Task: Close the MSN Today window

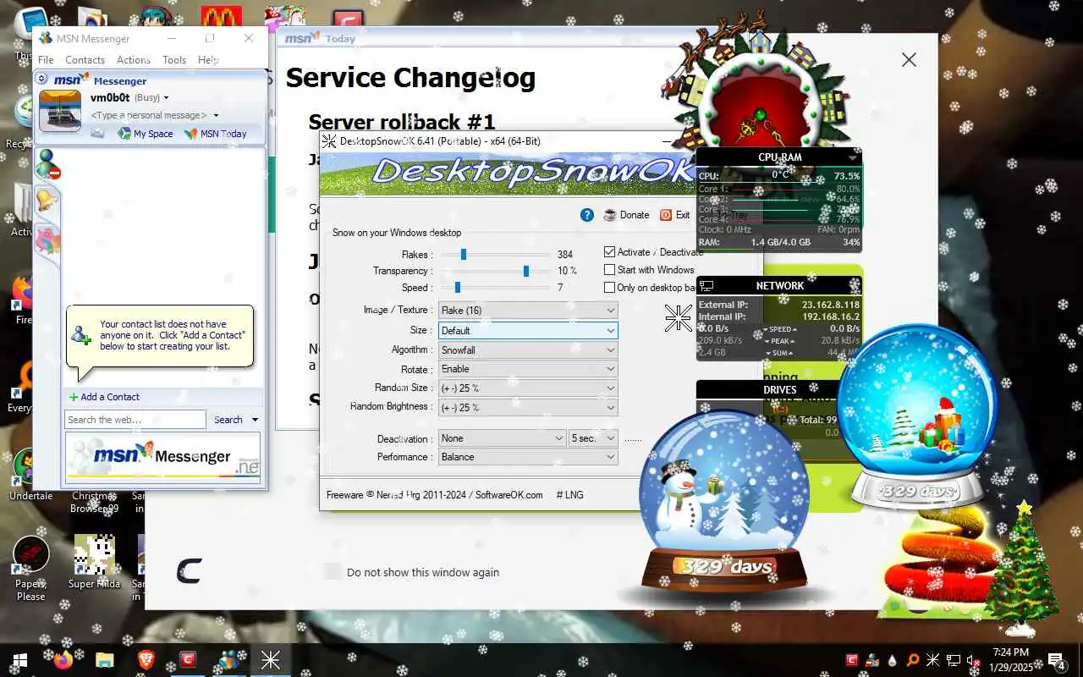Action: (x=909, y=59)
